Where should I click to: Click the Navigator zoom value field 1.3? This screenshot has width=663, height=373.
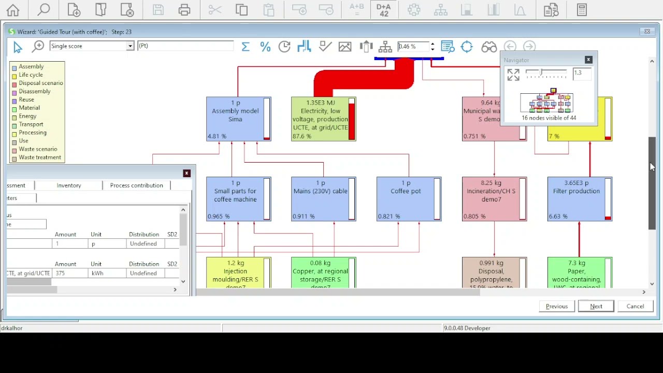pos(582,74)
